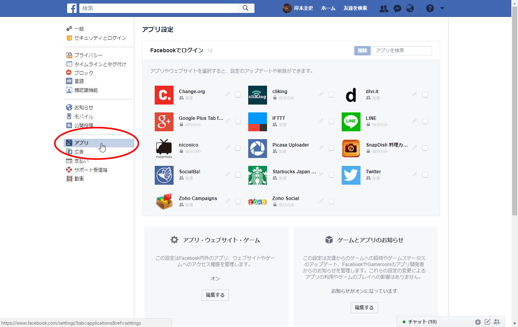The height and width of the screenshot is (327, 518).
Task: Open friend requests icon in top bar
Action: coord(384,8)
